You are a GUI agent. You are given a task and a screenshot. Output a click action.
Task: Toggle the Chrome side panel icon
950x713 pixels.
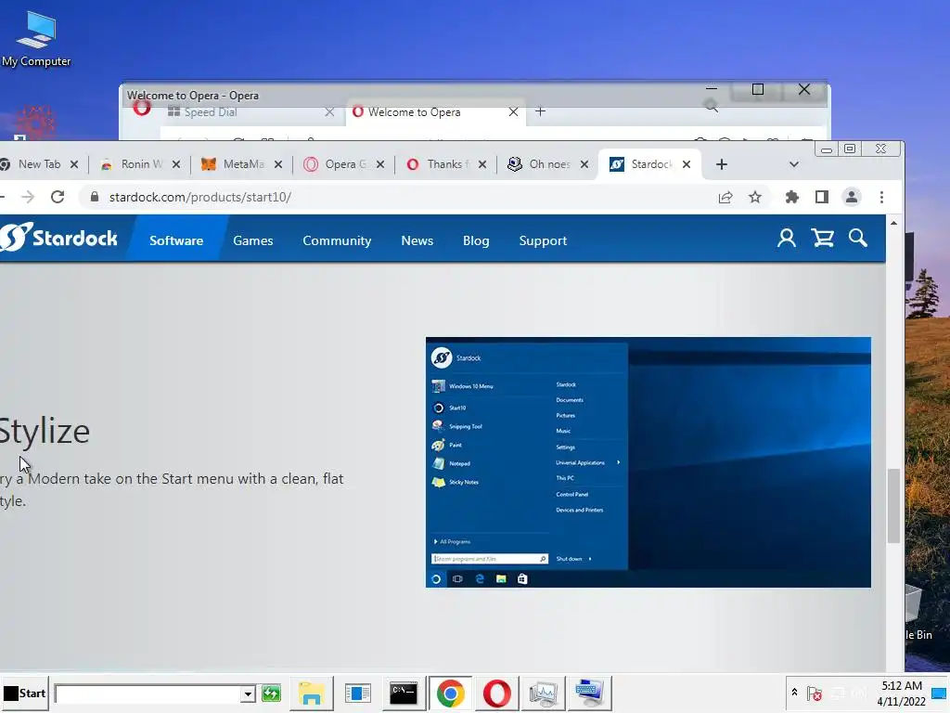822,197
